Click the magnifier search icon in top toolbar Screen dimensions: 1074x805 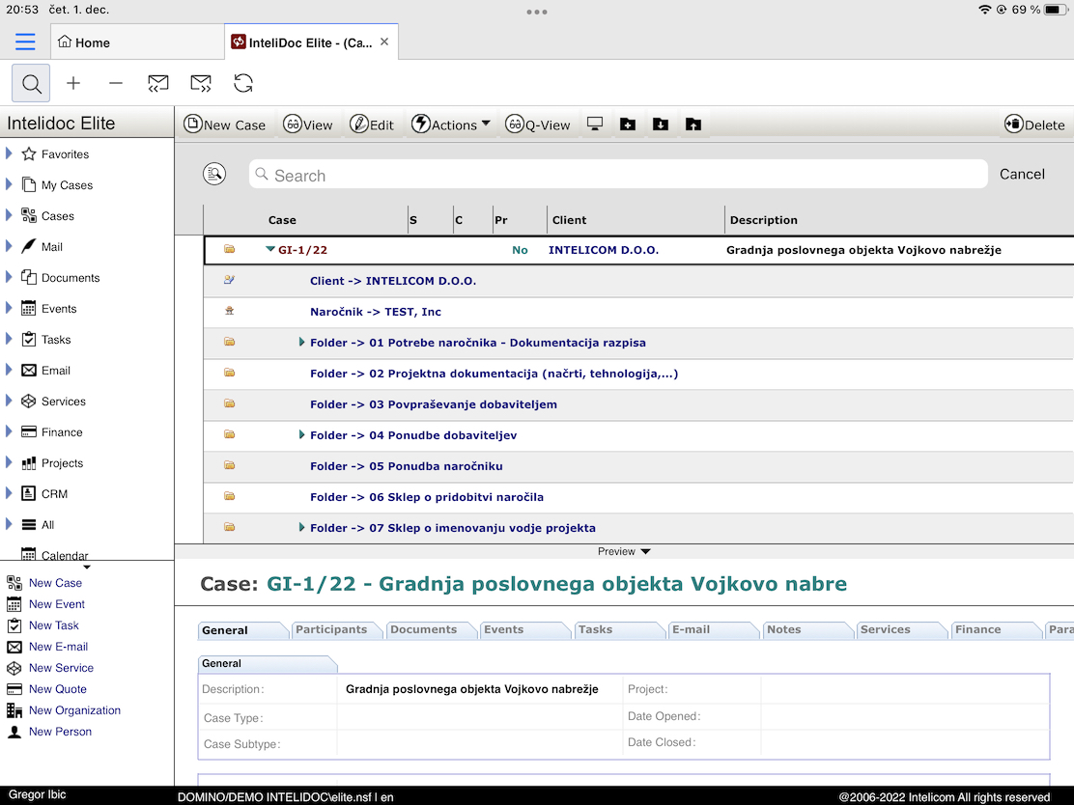(x=31, y=83)
